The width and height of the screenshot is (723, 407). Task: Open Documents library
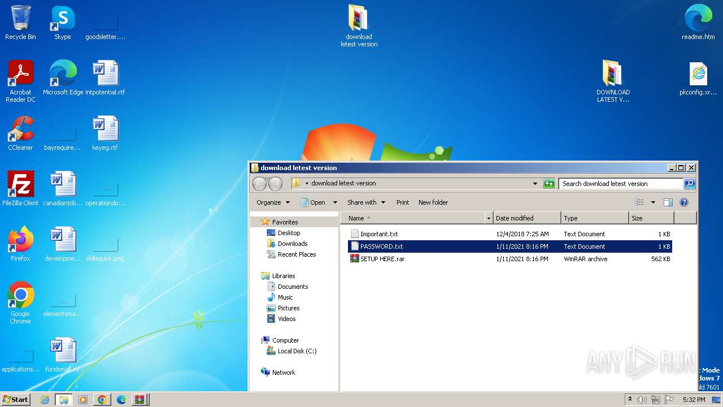(293, 287)
